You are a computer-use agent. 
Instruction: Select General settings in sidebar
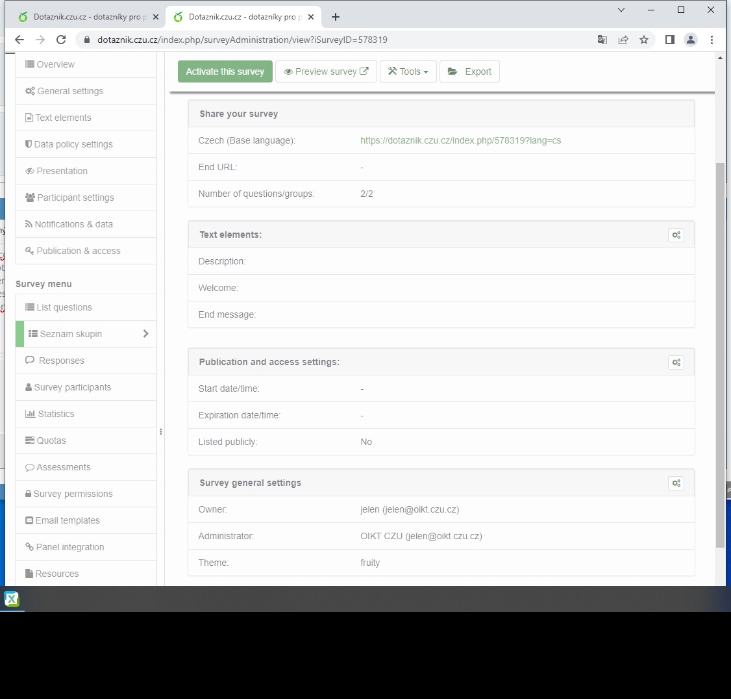tap(70, 91)
